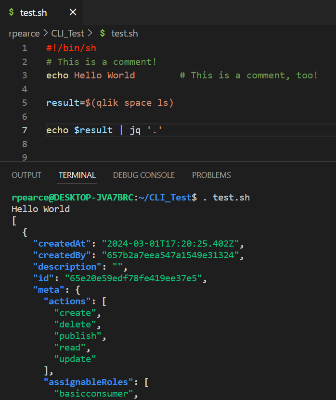Click the terminal prompt line running test.sh

130,198
